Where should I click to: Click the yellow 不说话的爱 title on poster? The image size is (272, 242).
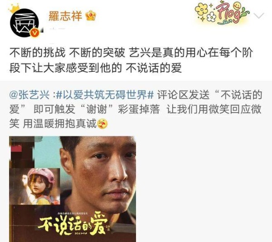point(73,224)
